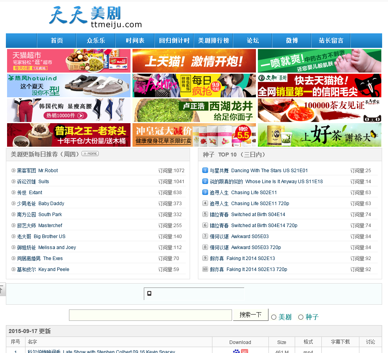Viewport: 388px width, 353px height.
Task: Click the 搜索一下 search button
Action: coord(250,315)
